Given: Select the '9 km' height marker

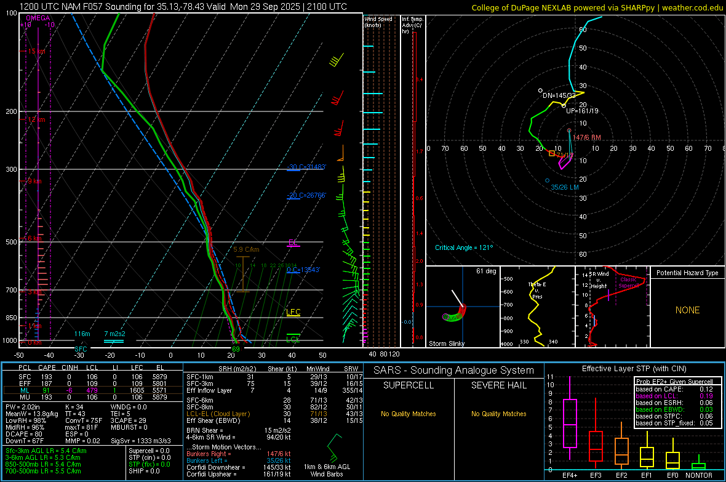Looking at the screenshot, I should coord(34,181).
